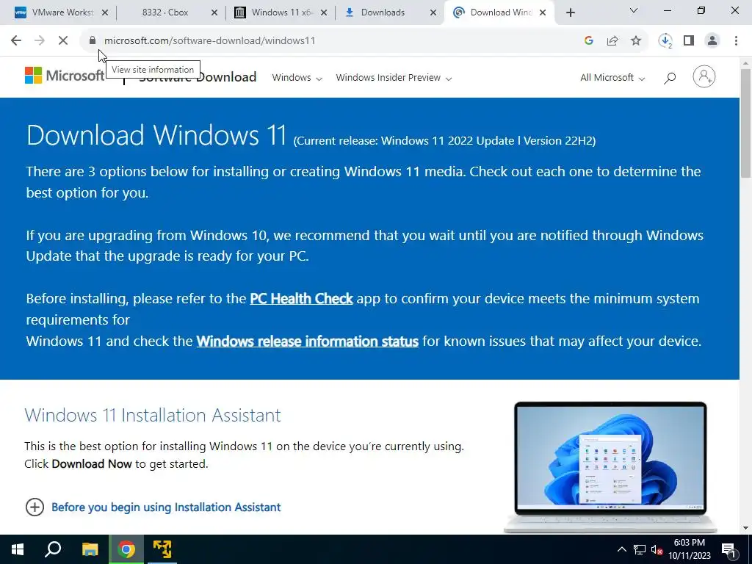Open muted volume tray icon
The image size is (752, 564).
tap(657, 549)
